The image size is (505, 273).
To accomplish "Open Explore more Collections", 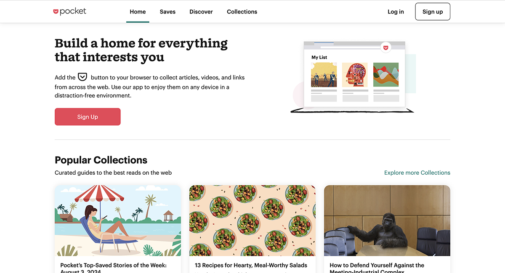I will coord(417,172).
